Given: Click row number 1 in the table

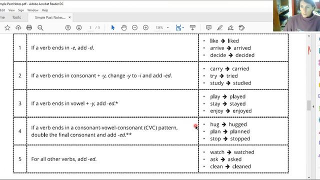Looking at the screenshot, I should pyautogui.click(x=20, y=48).
